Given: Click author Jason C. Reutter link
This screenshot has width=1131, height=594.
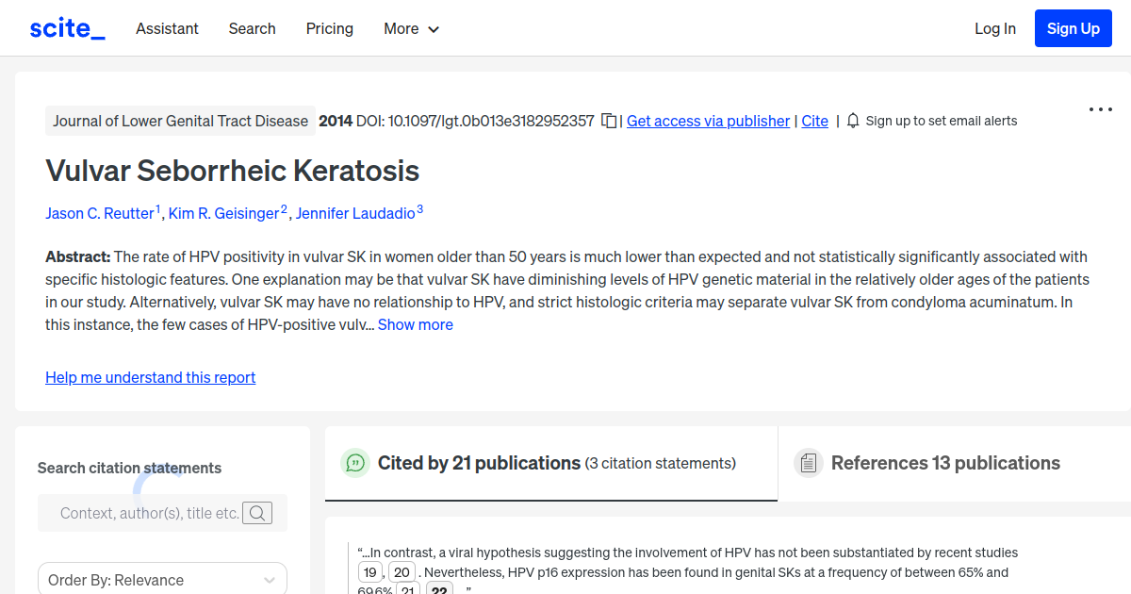Looking at the screenshot, I should pyautogui.click(x=100, y=213).
